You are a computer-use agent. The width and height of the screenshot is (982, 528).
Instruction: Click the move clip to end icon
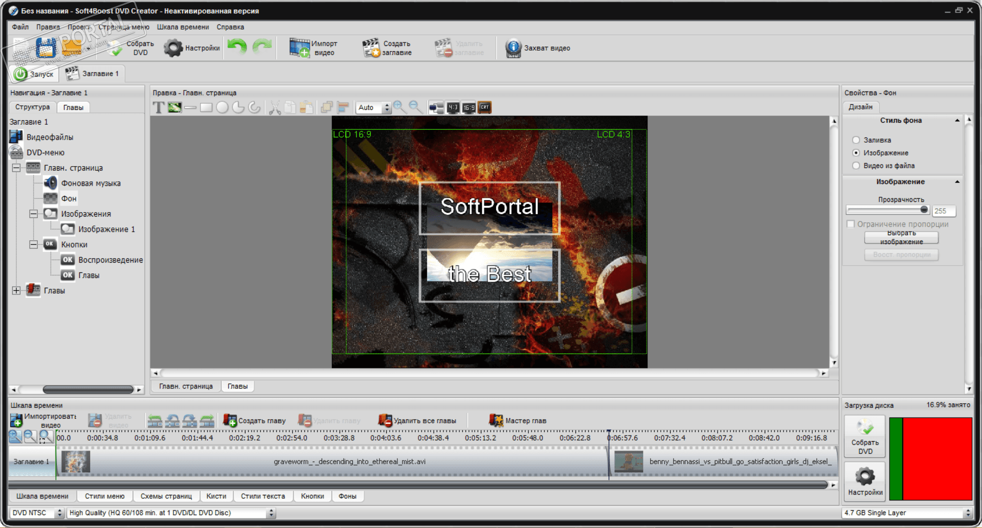click(207, 421)
